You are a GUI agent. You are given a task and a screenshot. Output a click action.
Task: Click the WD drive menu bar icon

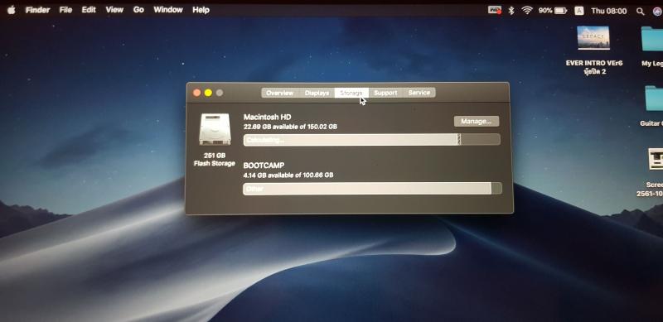495,10
